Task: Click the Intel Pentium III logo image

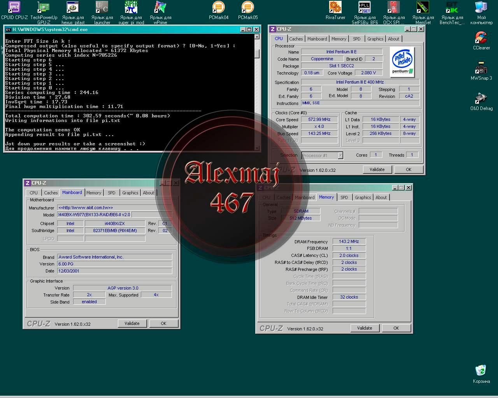Action: (x=402, y=62)
